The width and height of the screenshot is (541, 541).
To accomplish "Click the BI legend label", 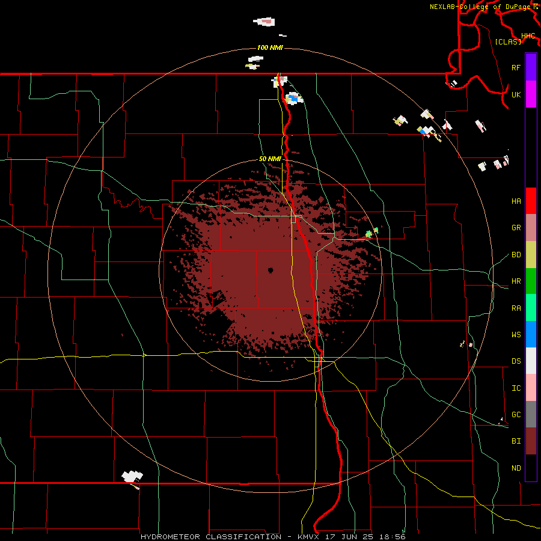I will tap(516, 441).
